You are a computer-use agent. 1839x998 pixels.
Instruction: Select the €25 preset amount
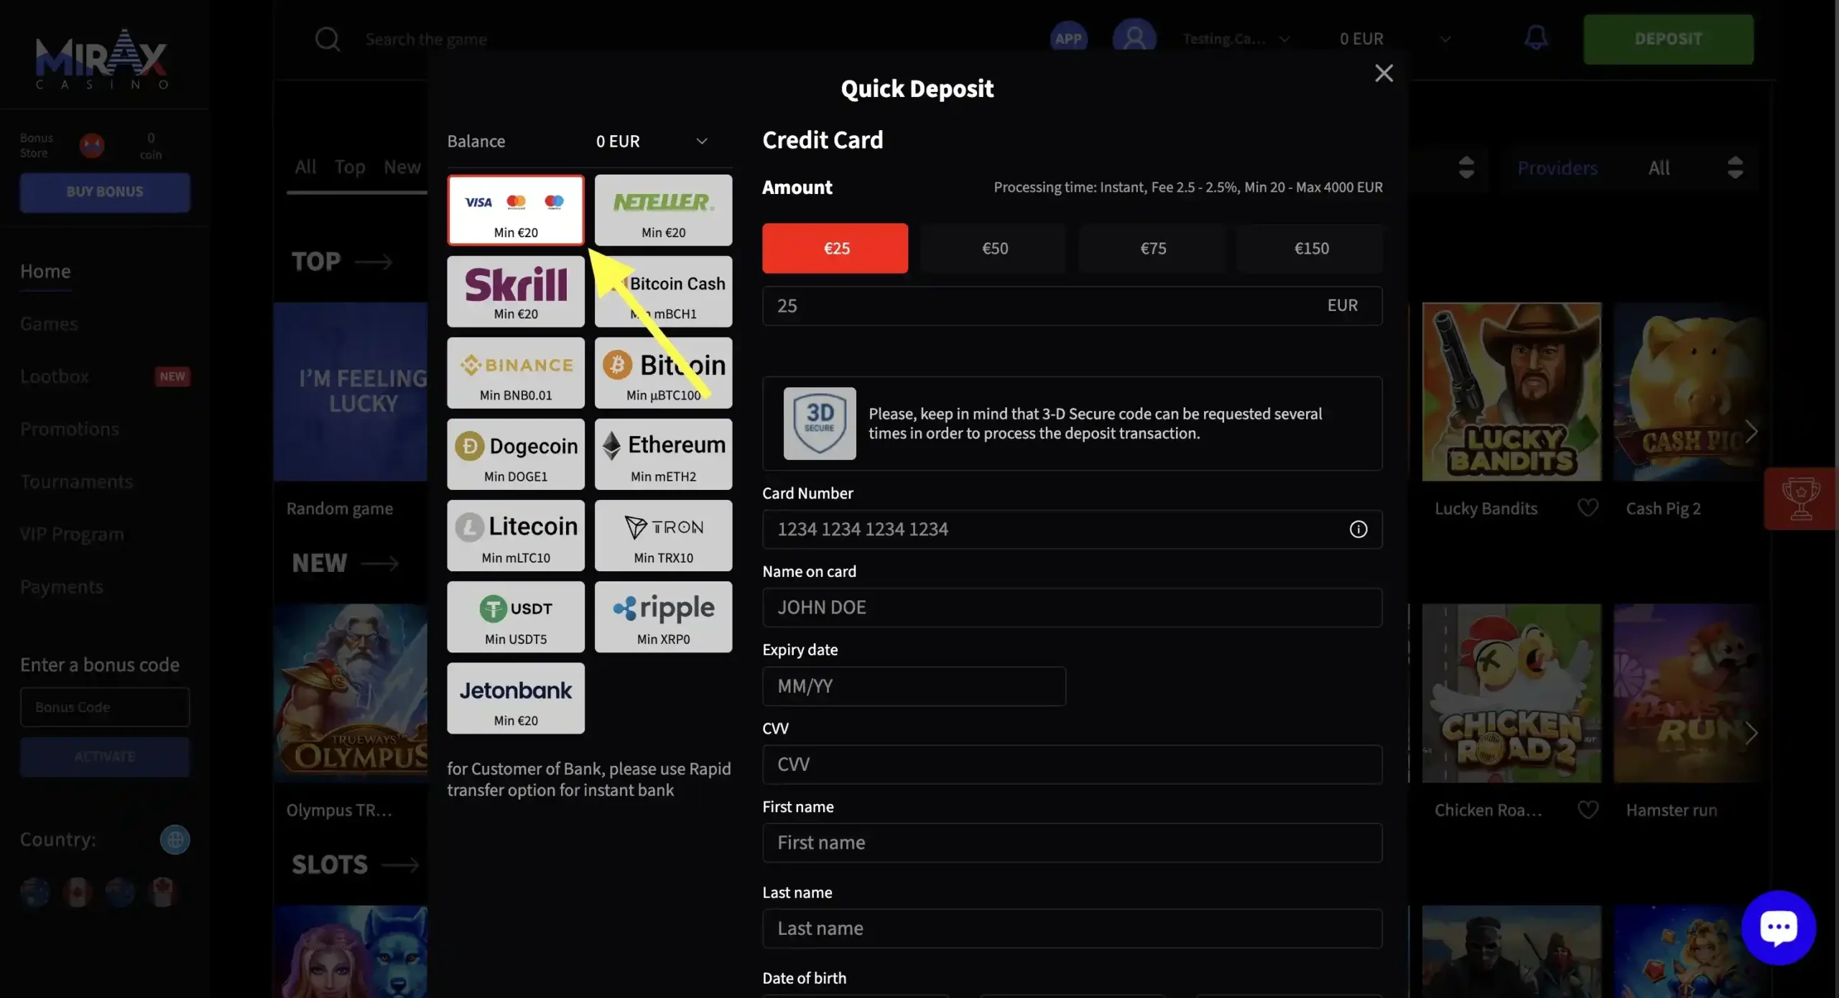pyautogui.click(x=835, y=249)
